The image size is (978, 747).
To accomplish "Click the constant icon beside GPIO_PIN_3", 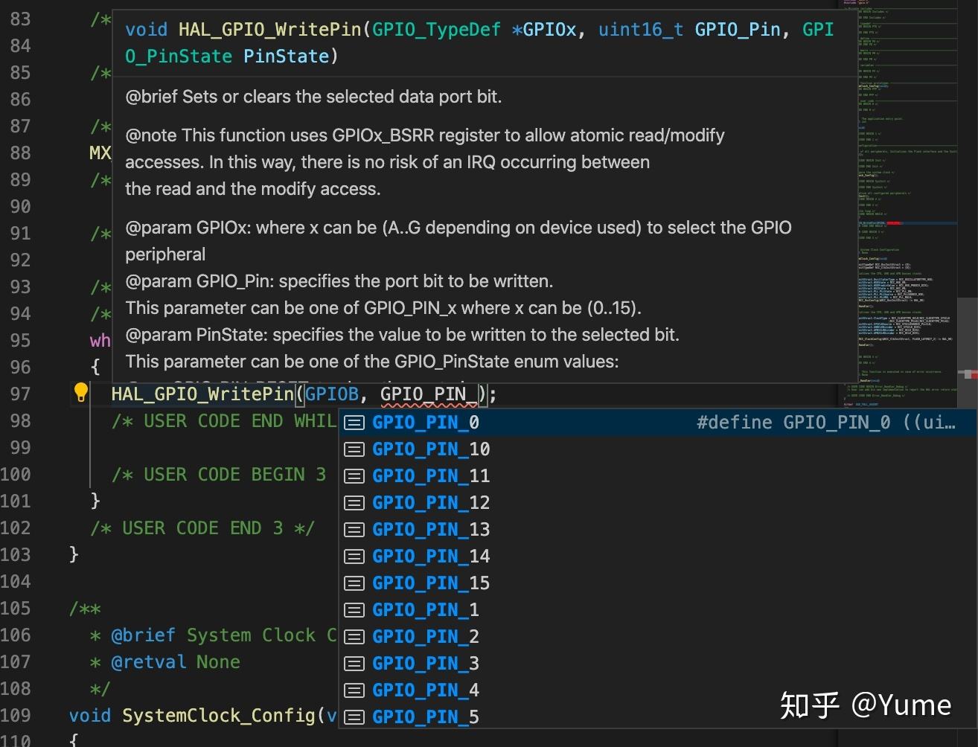I will click(x=354, y=664).
